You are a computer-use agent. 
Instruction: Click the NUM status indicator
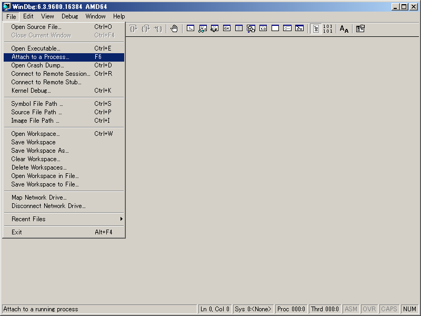pos(409,309)
